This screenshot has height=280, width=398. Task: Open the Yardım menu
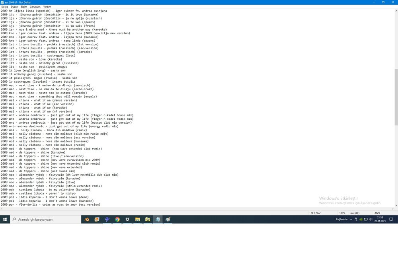[47, 7]
